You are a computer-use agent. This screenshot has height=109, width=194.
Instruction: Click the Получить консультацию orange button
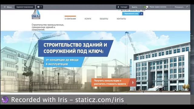pyautogui.click(x=113, y=82)
